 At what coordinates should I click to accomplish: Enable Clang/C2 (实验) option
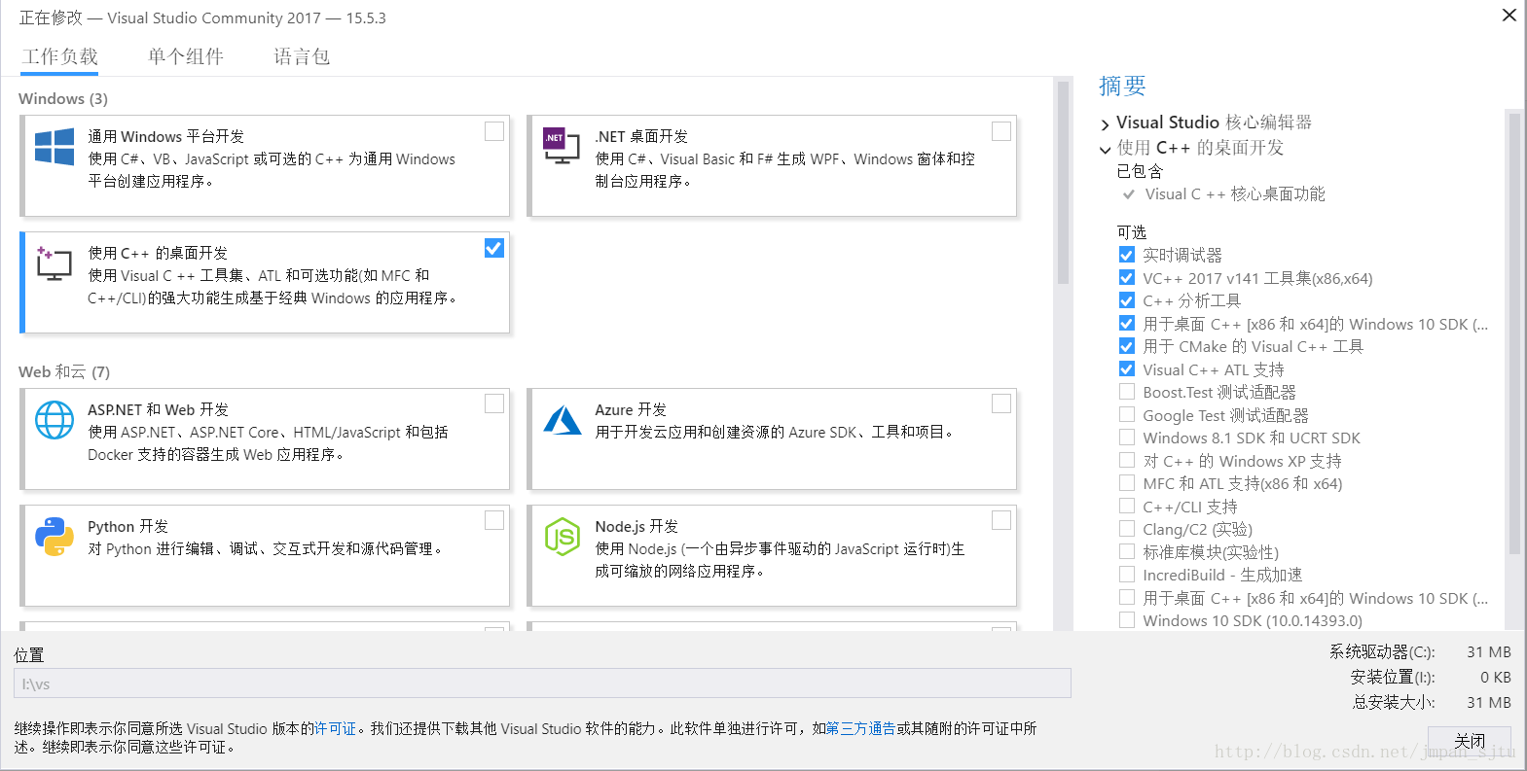tap(1127, 529)
